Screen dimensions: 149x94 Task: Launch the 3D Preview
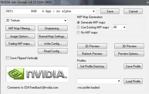(129, 46)
